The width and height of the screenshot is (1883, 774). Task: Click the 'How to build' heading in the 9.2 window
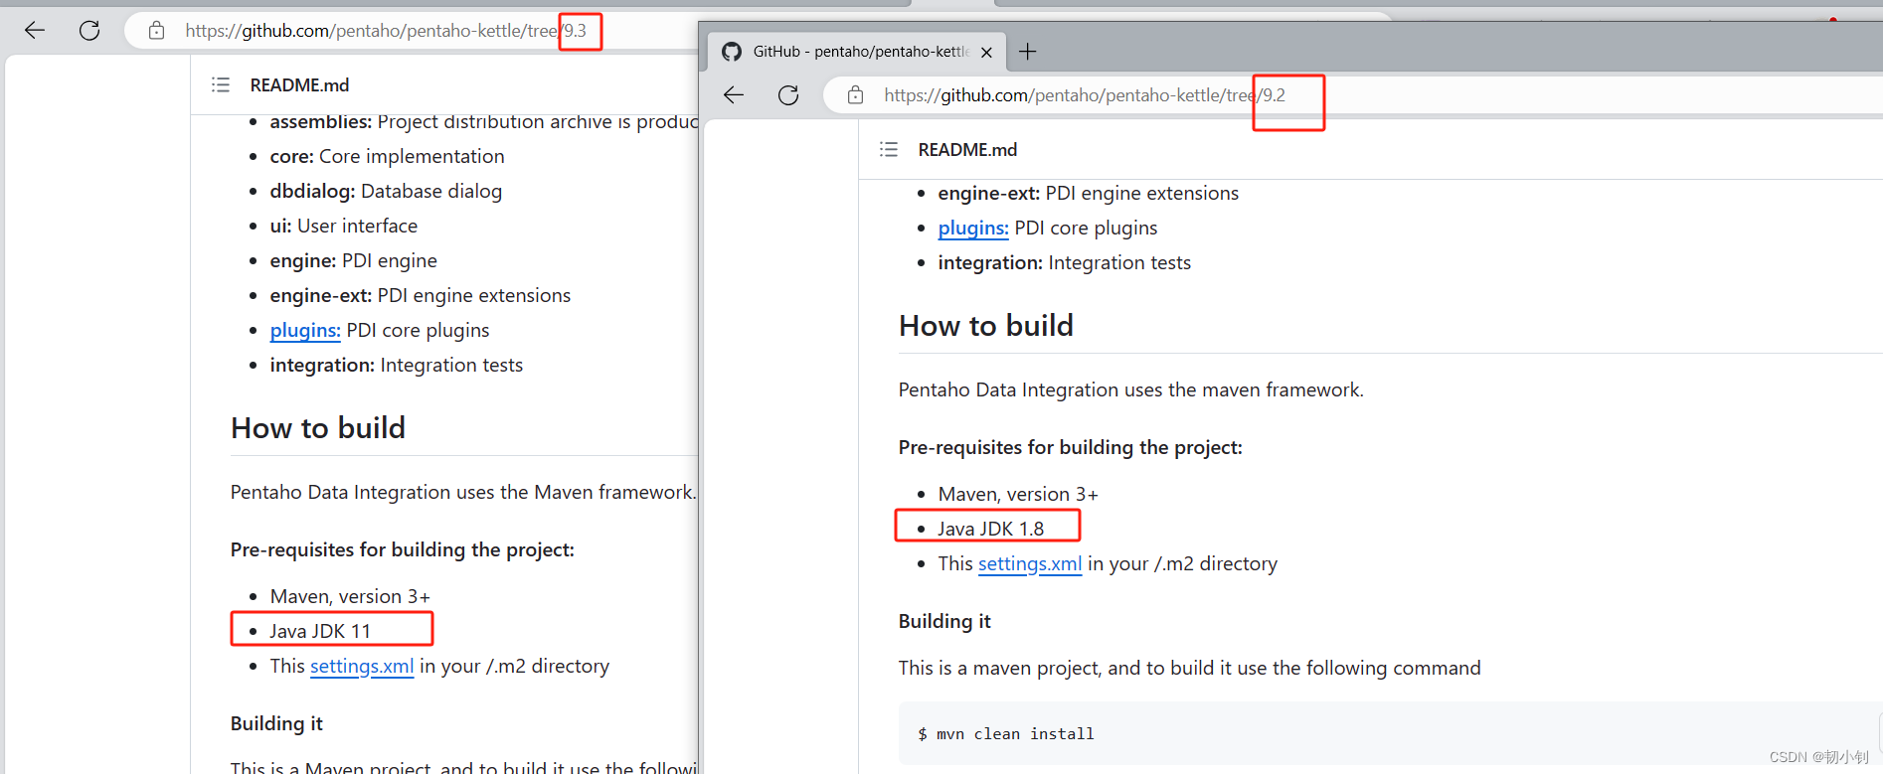pos(986,326)
